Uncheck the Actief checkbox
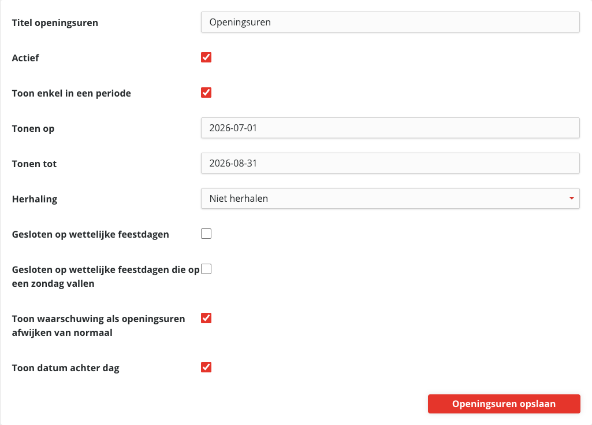Viewport: 592px width, 425px height. [x=206, y=57]
